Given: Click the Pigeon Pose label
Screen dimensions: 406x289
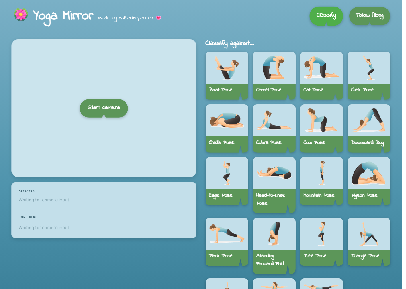Looking at the screenshot, I should point(364,196).
